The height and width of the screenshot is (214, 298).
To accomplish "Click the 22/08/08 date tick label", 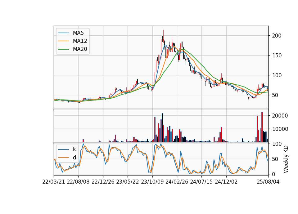I will tap(78, 182).
